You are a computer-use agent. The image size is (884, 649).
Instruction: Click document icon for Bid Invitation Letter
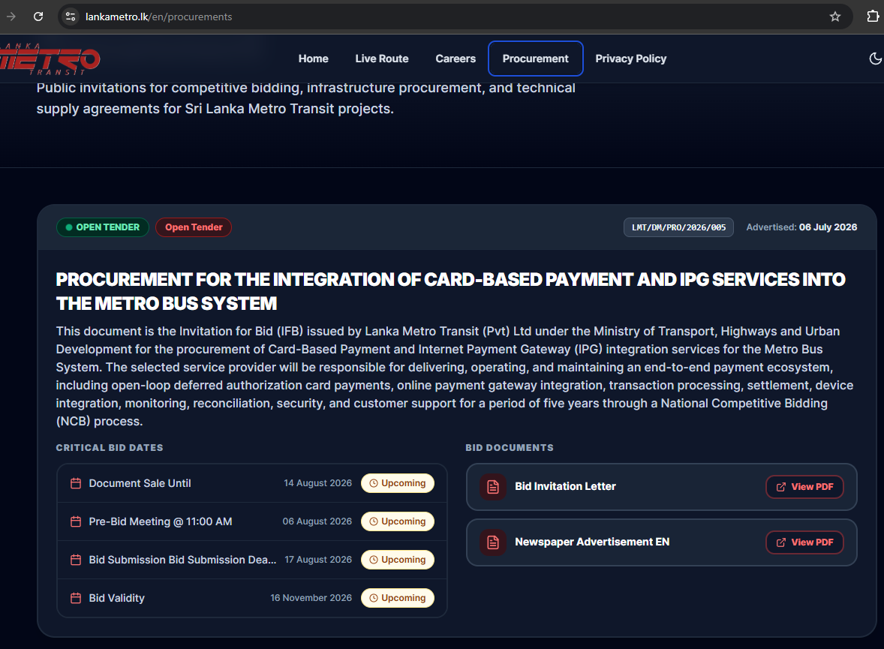pos(493,487)
